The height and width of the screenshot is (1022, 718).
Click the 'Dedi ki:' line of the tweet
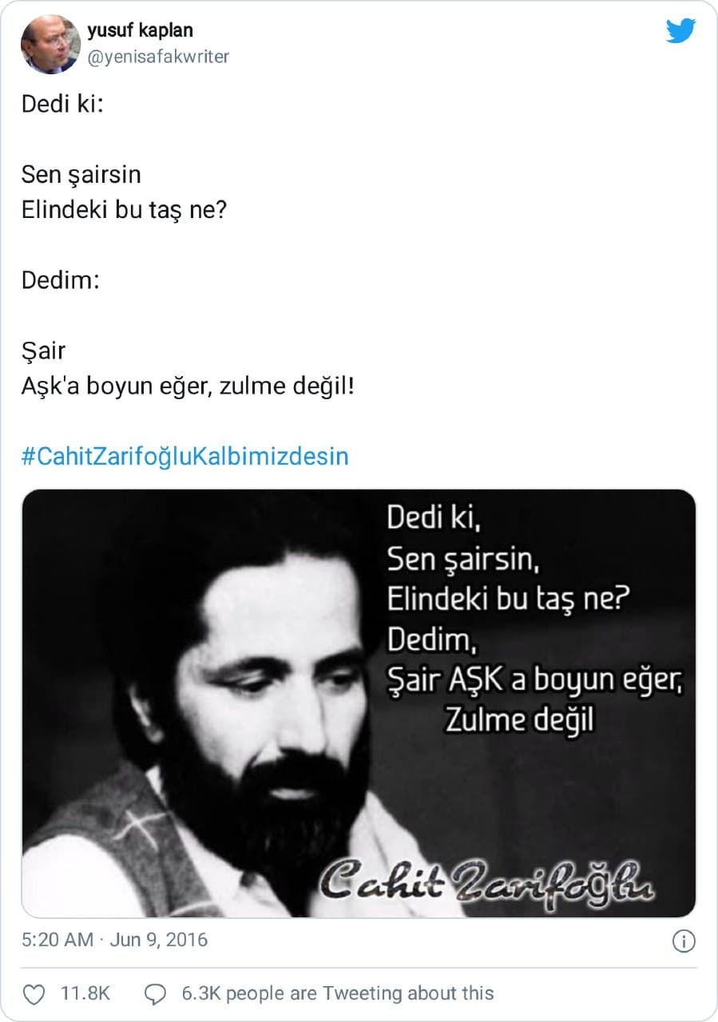62,105
